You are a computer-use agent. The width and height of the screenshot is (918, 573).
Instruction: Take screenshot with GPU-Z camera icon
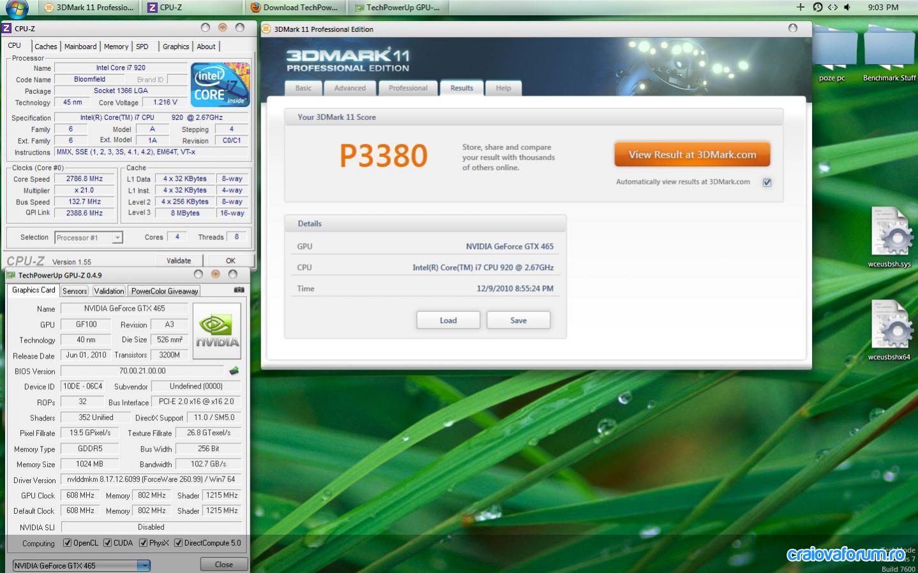[x=239, y=290]
